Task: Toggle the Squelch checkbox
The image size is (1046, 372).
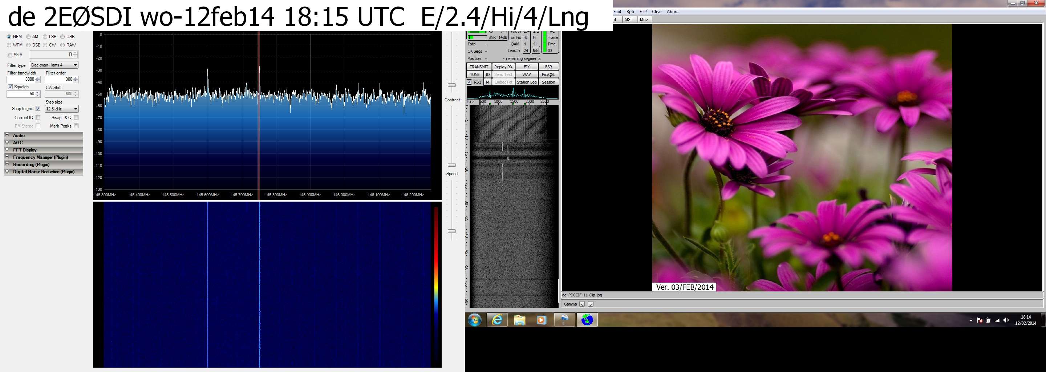Action: [x=10, y=87]
